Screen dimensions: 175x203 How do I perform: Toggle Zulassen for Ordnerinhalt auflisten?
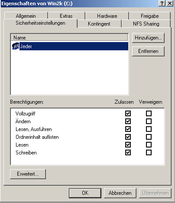(128, 137)
